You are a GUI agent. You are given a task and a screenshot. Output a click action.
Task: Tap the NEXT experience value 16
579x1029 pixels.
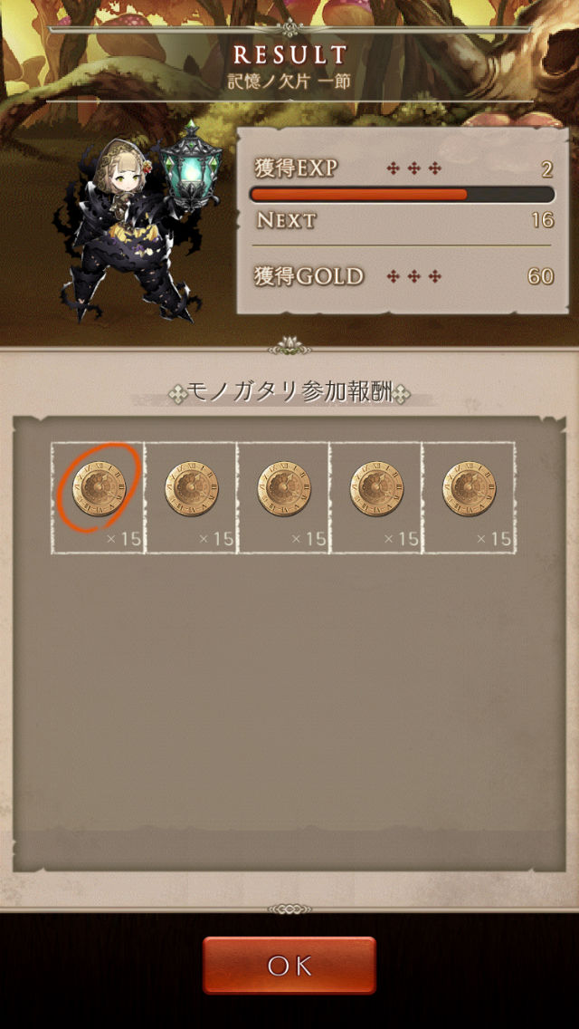pyautogui.click(x=542, y=220)
